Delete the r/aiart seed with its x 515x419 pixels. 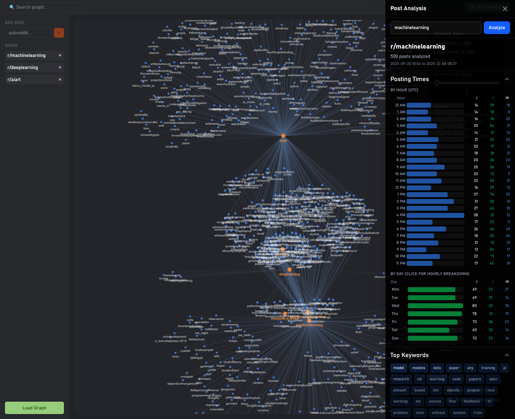click(x=60, y=80)
